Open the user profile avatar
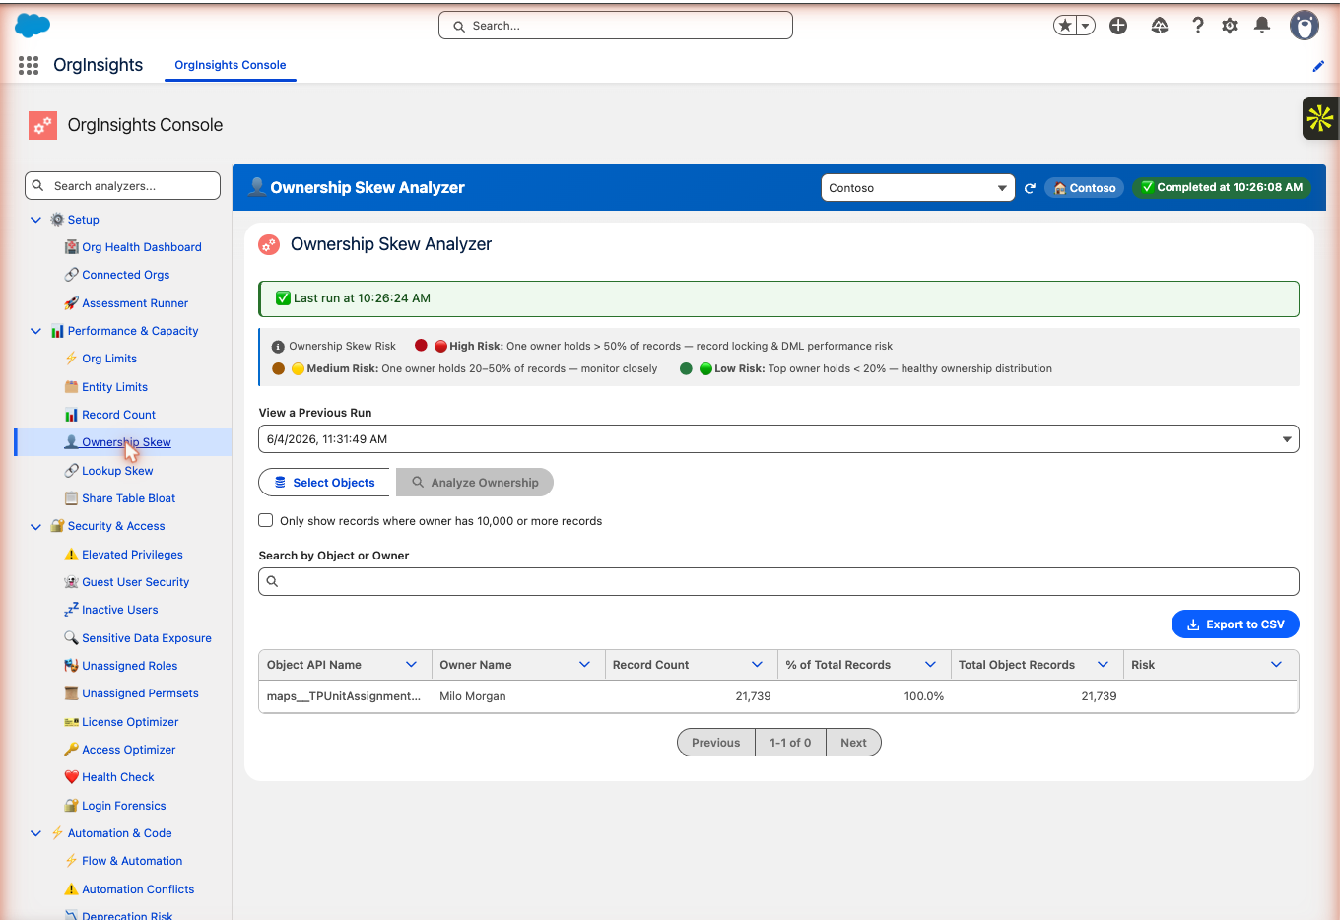1340x920 pixels. click(x=1305, y=26)
